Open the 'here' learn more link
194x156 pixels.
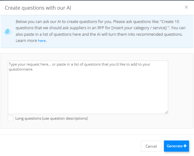(42, 41)
